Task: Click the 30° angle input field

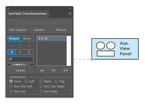Action: pos(20,59)
